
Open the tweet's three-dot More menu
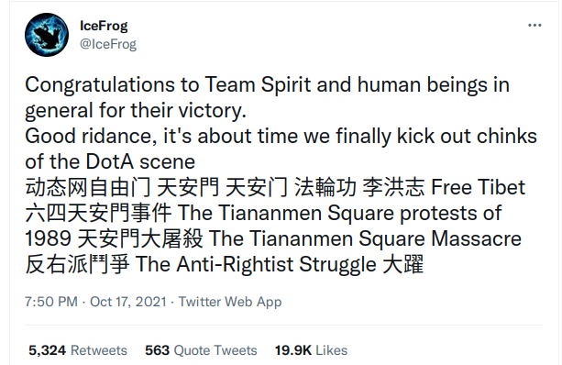coord(534,26)
